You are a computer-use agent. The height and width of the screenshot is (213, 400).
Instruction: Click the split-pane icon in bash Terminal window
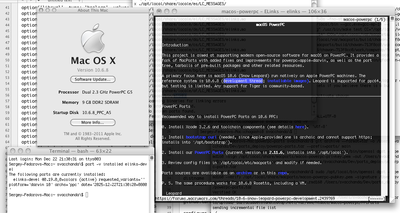click(152, 158)
